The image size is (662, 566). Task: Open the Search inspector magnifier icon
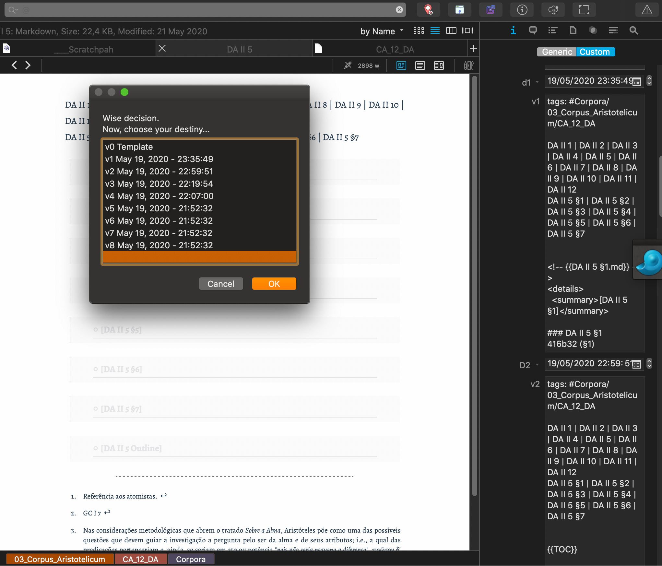point(633,30)
